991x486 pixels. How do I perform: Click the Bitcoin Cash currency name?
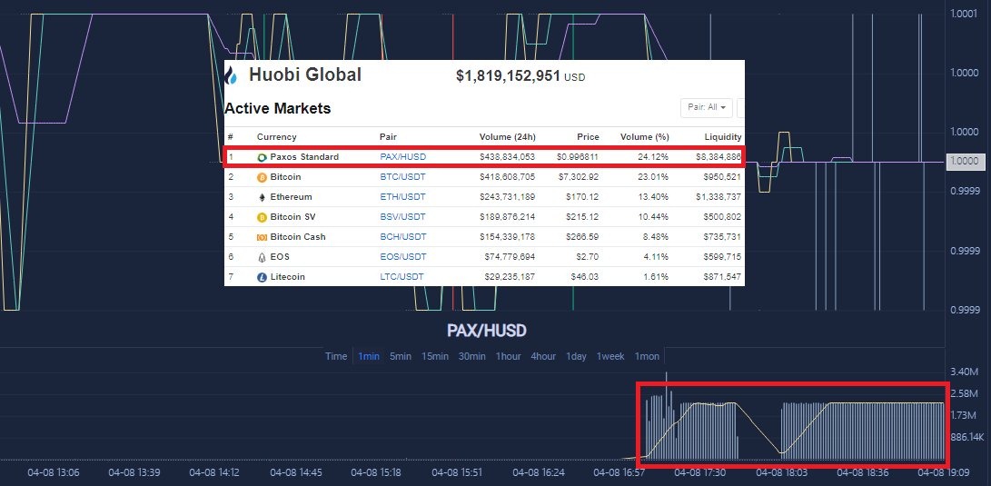298,236
